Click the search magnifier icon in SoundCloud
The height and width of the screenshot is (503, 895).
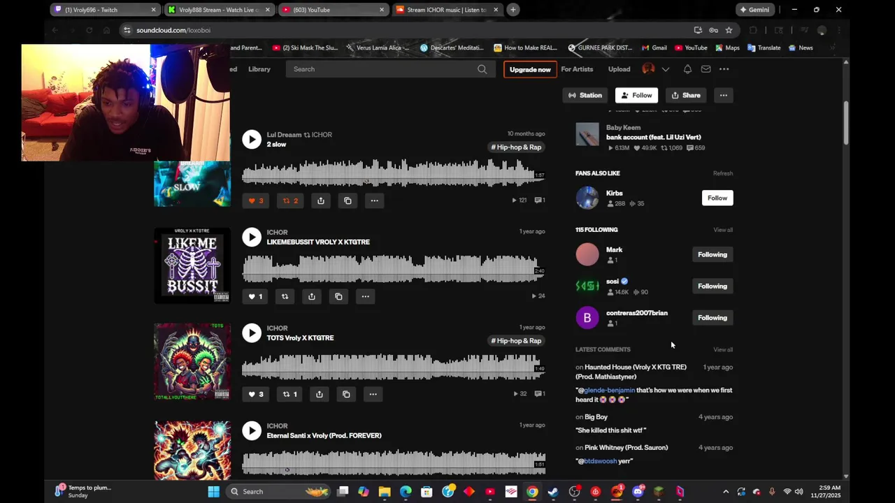[482, 69]
